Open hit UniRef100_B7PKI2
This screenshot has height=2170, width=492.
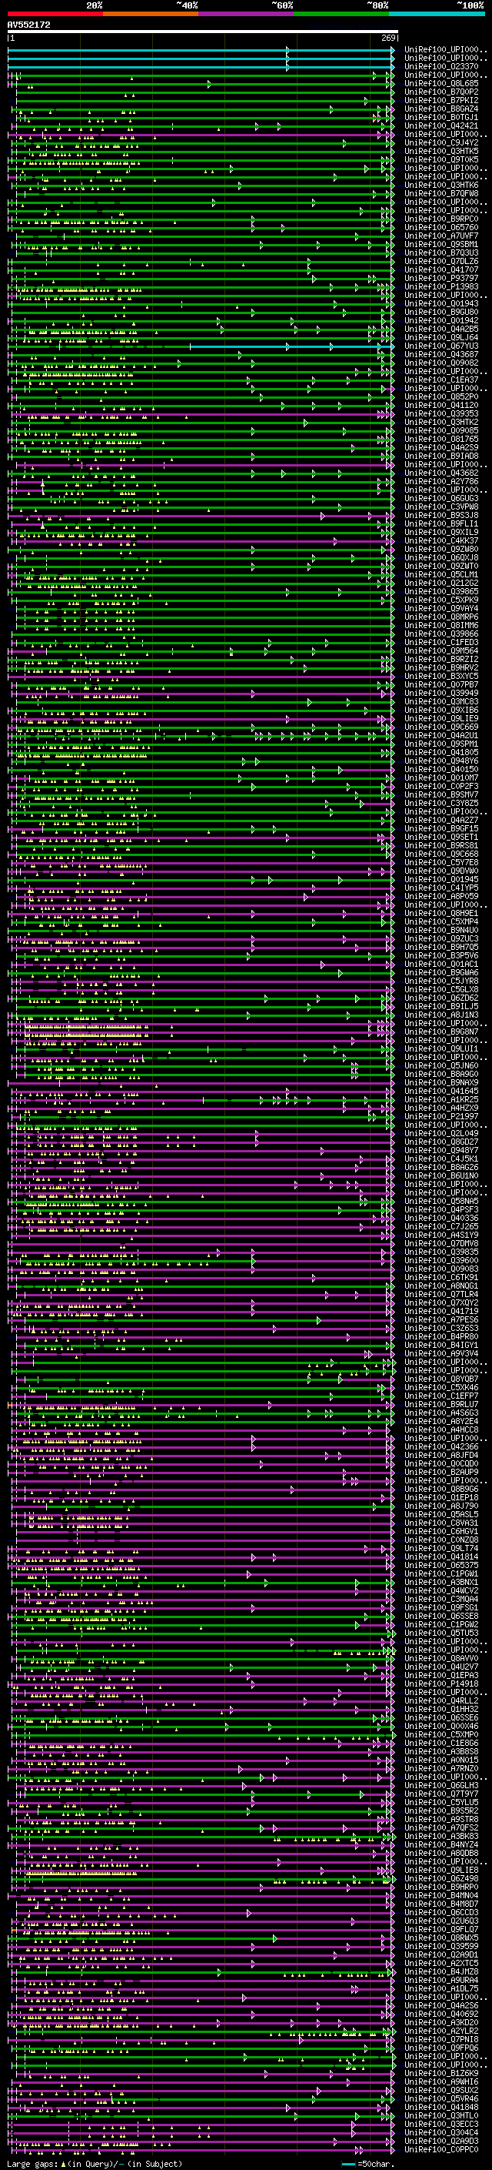click(x=441, y=100)
